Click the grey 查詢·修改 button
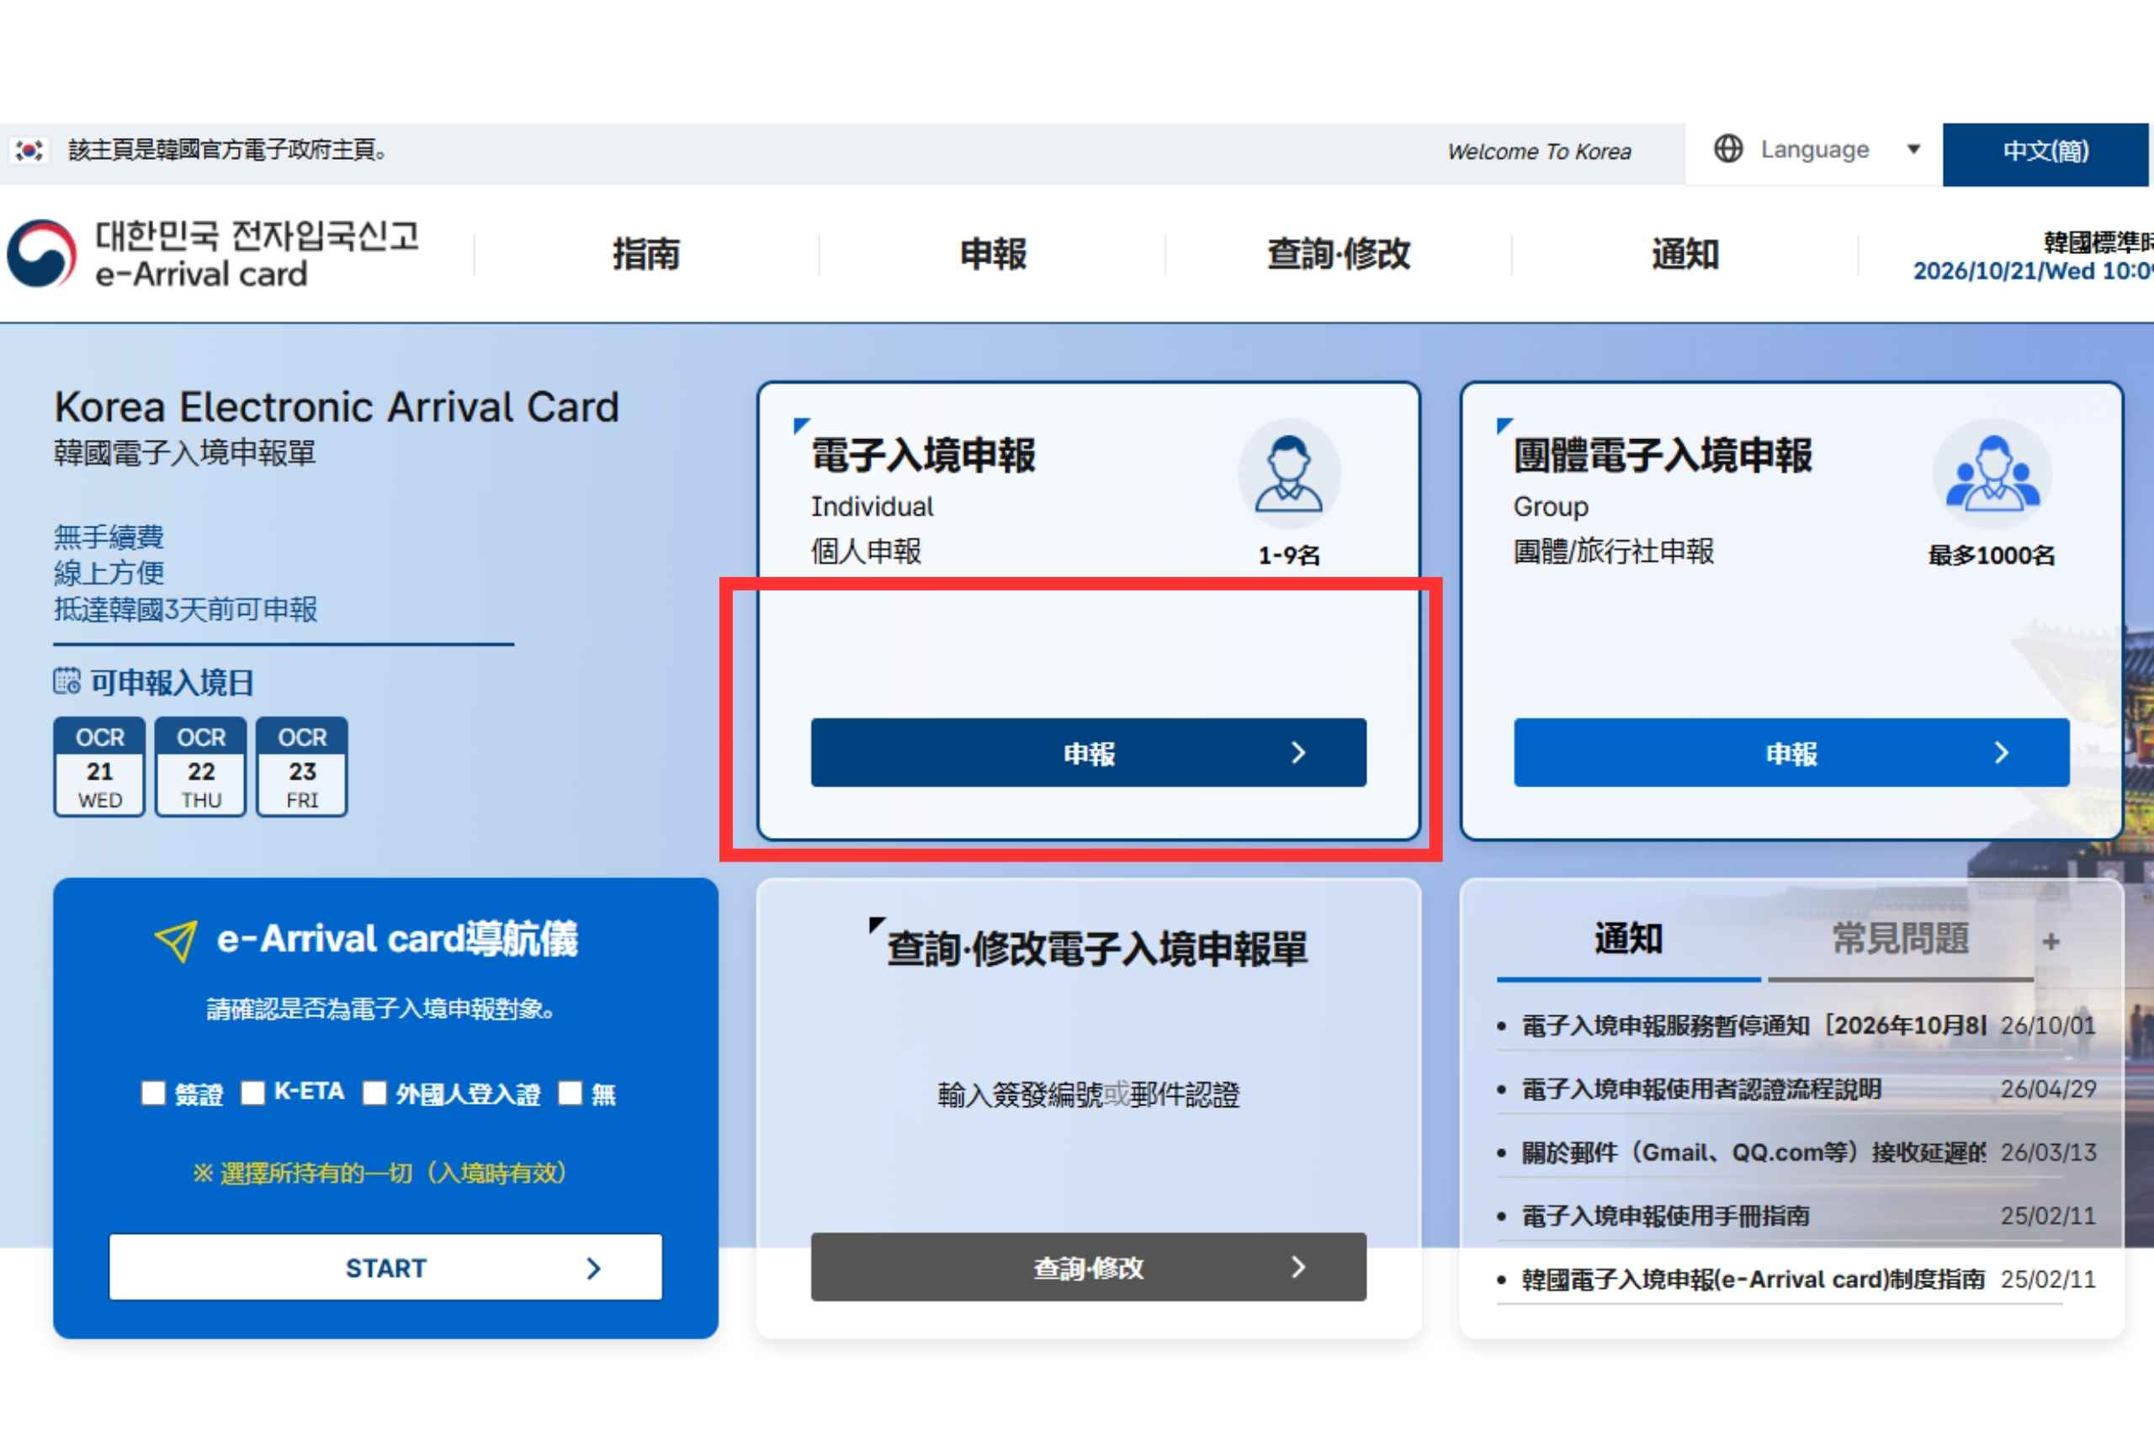The width and height of the screenshot is (2154, 1436). click(1089, 1267)
